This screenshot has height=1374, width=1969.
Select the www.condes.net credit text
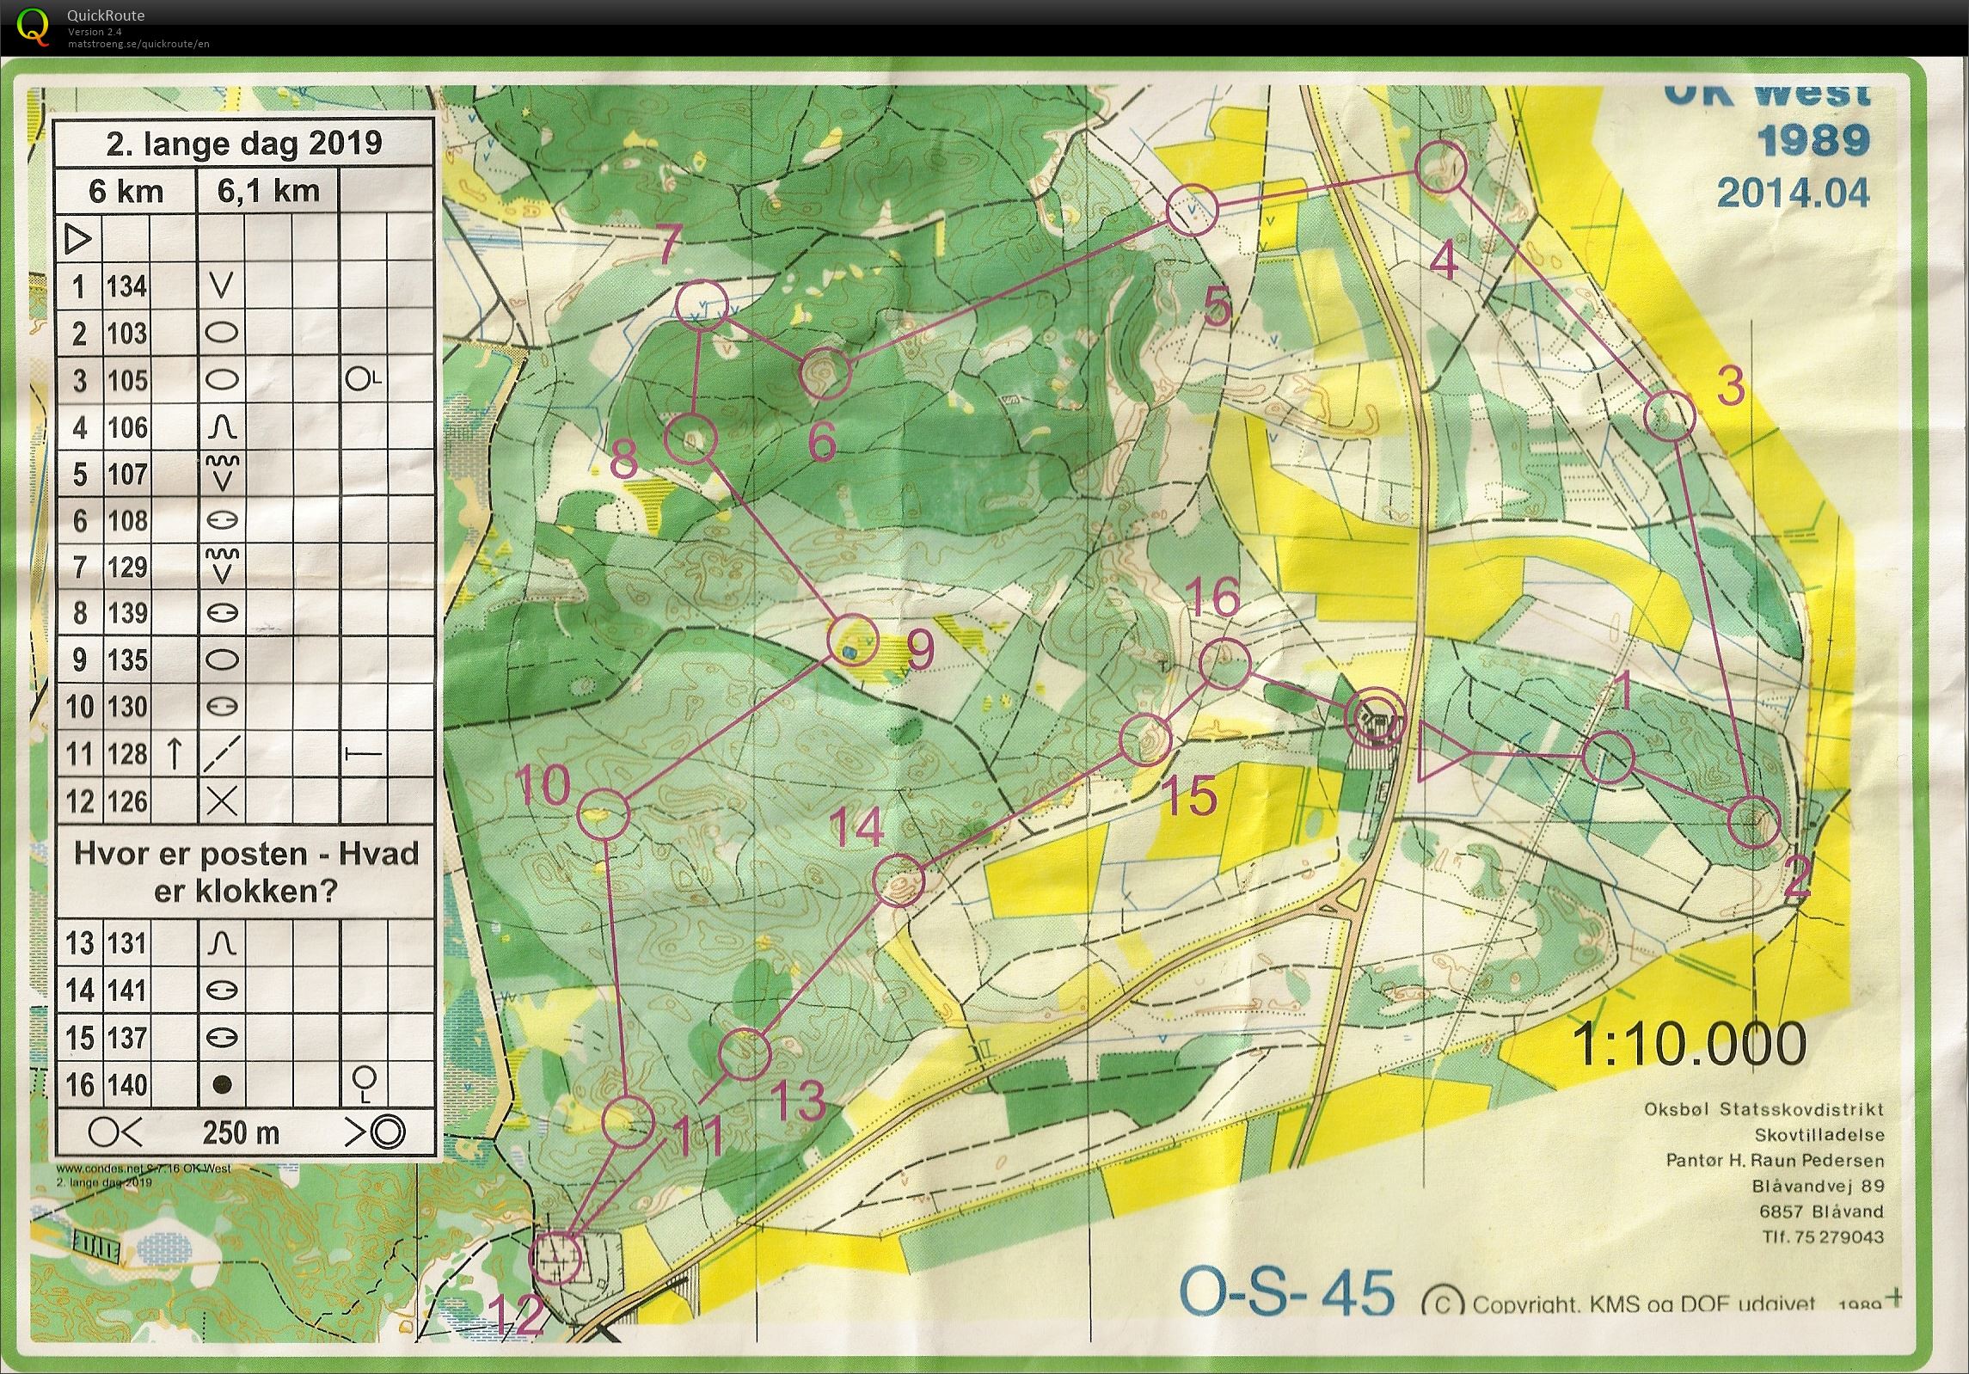pos(144,1169)
